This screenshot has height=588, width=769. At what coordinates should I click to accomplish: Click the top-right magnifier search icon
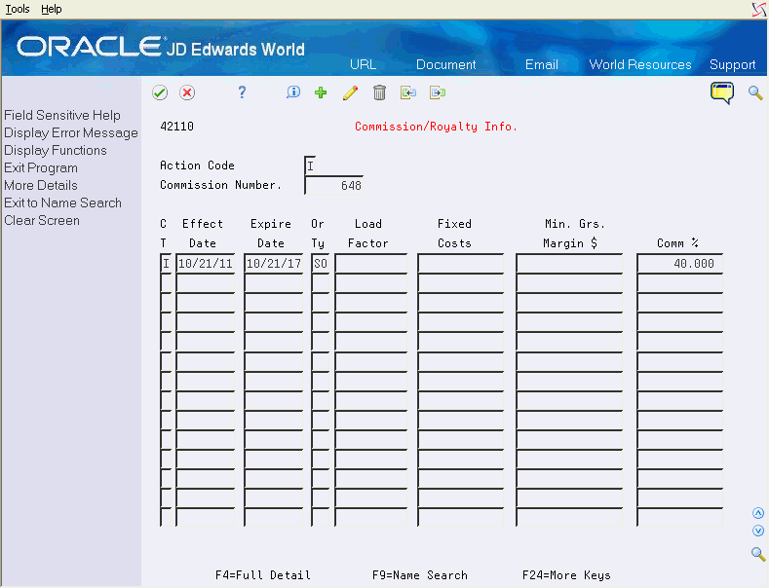tap(755, 92)
